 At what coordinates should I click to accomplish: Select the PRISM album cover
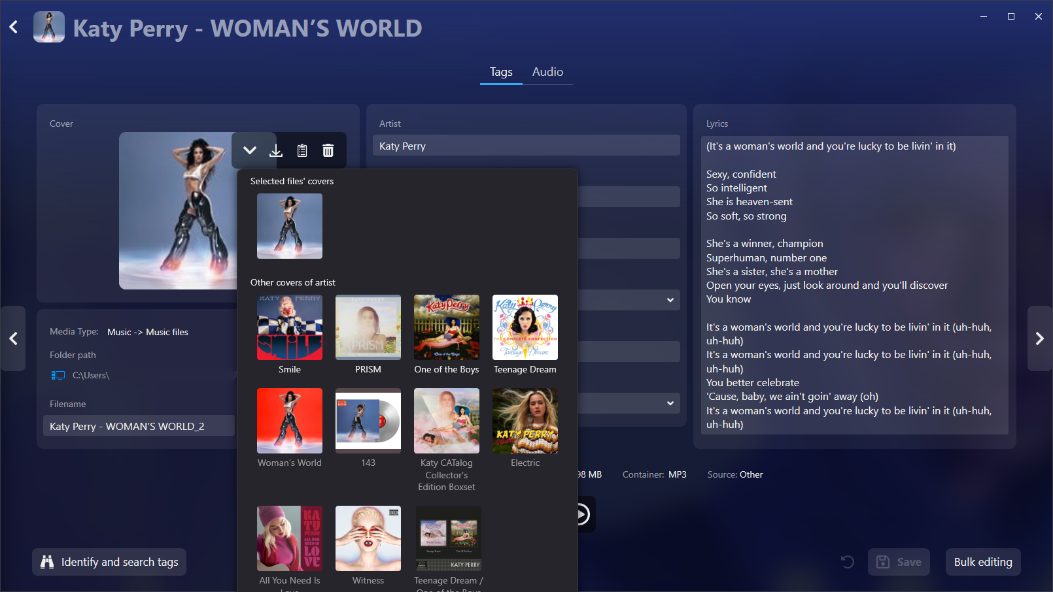click(x=368, y=327)
